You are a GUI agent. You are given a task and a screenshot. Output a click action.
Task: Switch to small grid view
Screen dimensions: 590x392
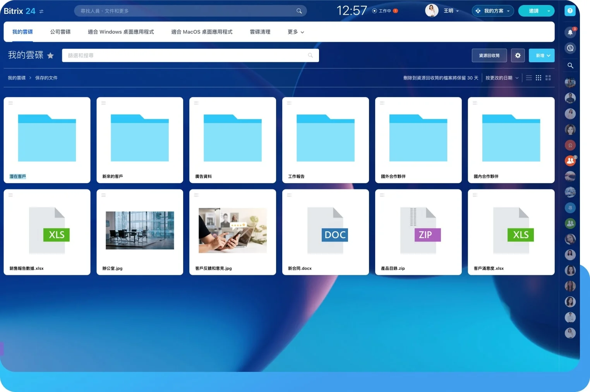pyautogui.click(x=538, y=78)
